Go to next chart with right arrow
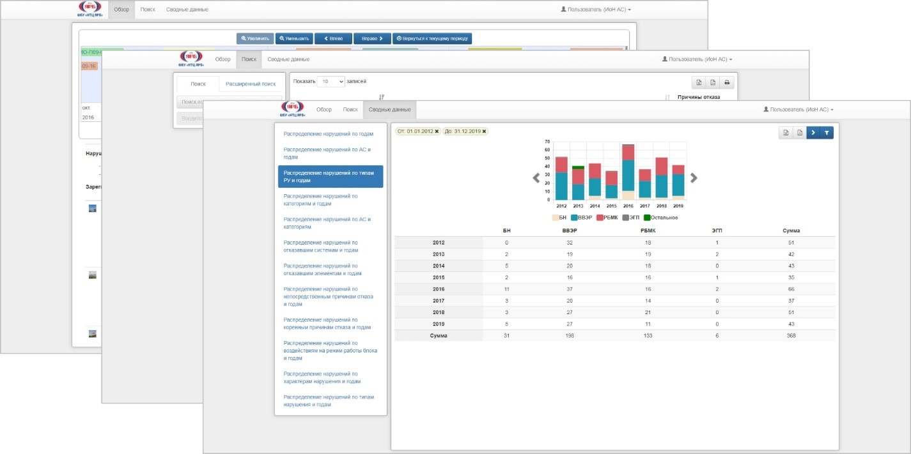This screenshot has height=454, width=911. 694,178
